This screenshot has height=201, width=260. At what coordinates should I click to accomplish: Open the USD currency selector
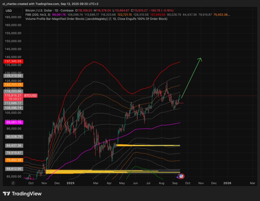(13, 11)
